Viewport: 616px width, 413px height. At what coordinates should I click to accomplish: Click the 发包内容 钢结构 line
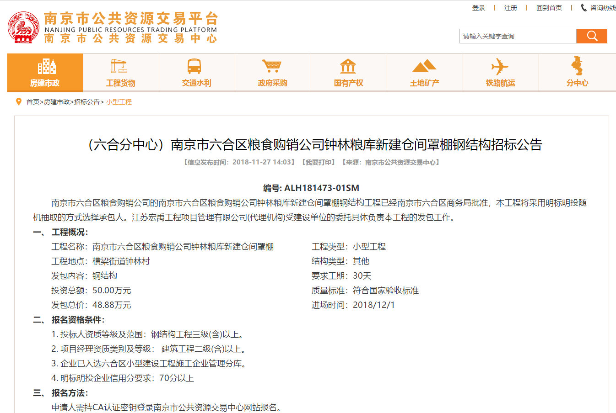click(x=84, y=276)
